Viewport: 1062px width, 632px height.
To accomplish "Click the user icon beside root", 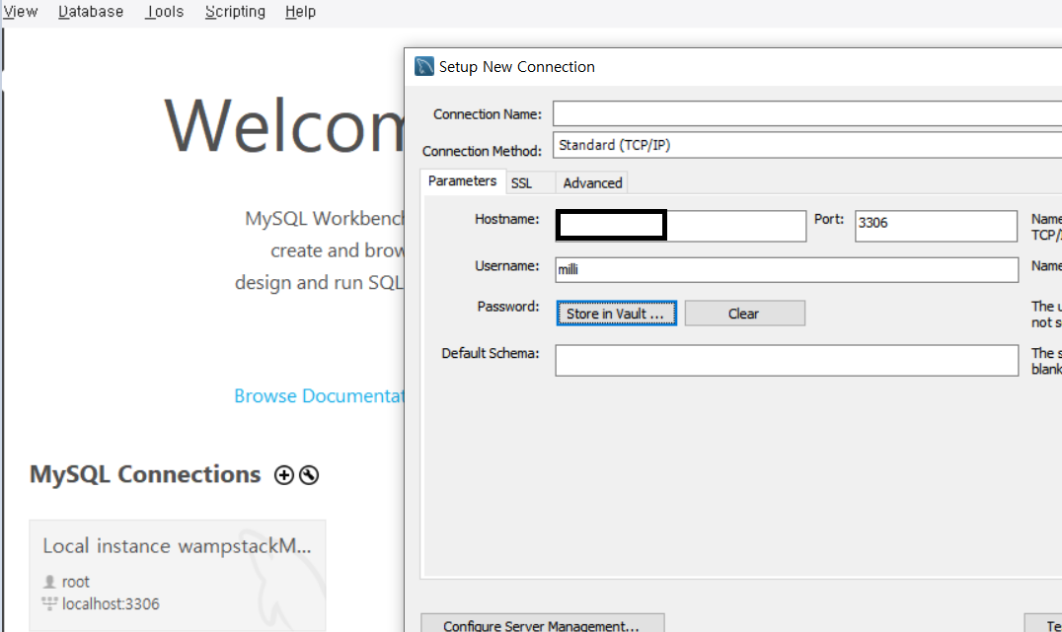I will (x=49, y=582).
